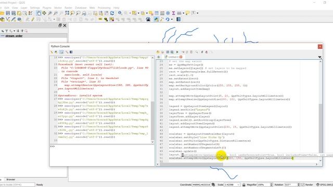The image size is (333, 187).
Task: Open the Processing menu
Action: 104,8
